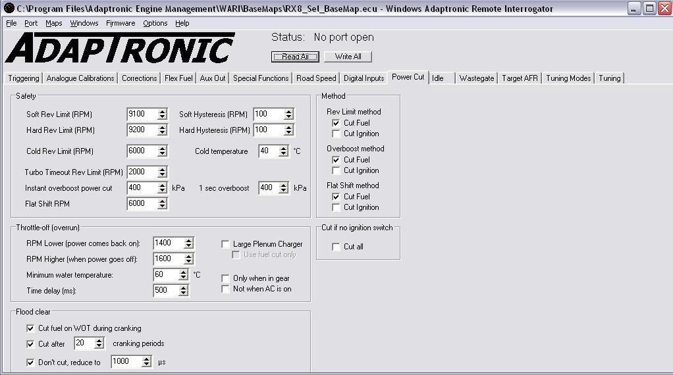673x375 pixels.
Task: Switch to the Tuning tab
Action: tap(610, 78)
